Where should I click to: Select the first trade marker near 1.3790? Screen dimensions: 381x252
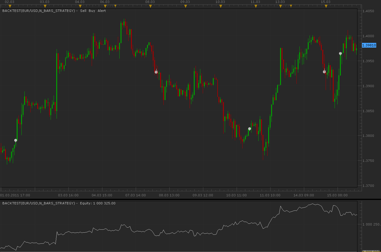(16, 140)
